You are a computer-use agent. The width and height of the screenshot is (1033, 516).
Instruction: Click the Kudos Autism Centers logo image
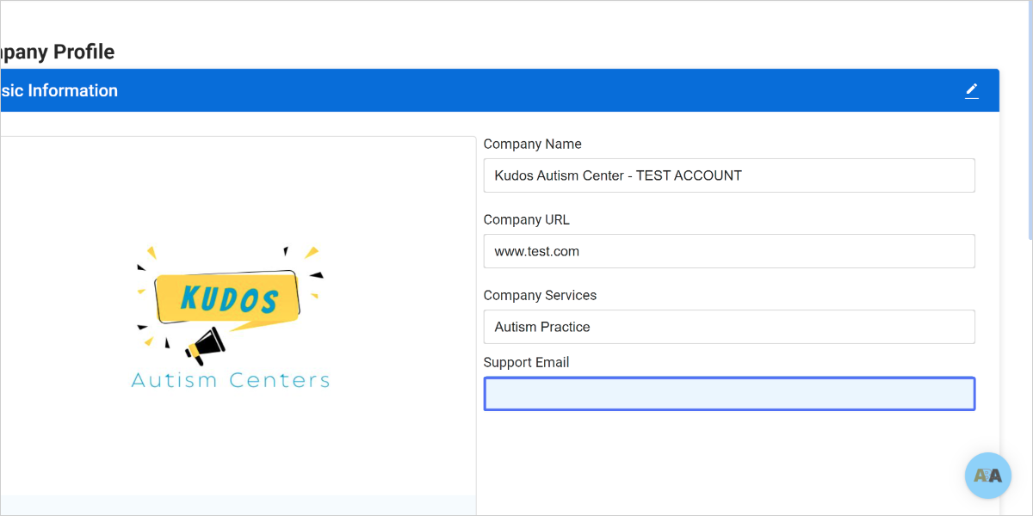[x=229, y=316]
